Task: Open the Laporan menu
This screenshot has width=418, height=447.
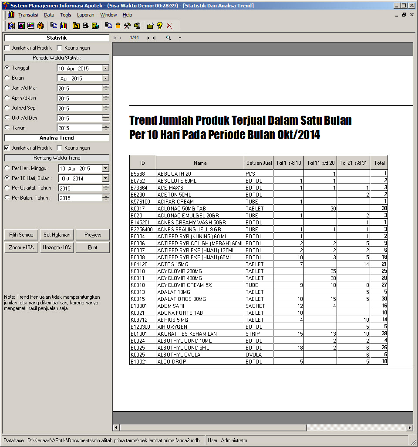Action: pyautogui.click(x=85, y=15)
